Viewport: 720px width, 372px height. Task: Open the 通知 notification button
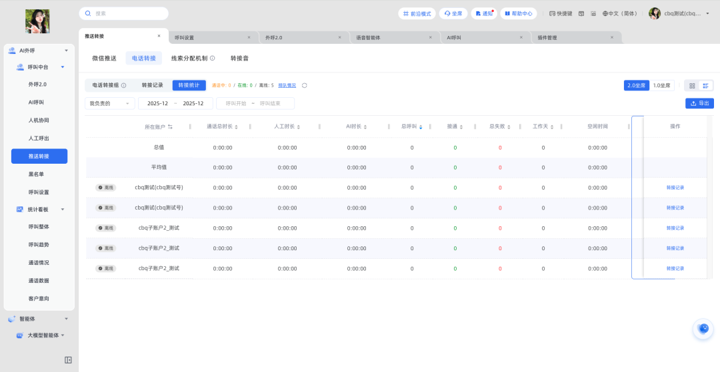(485, 13)
